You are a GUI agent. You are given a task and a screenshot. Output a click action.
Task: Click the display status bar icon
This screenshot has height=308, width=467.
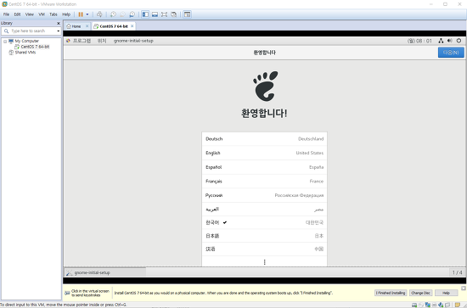[x=447, y=305]
